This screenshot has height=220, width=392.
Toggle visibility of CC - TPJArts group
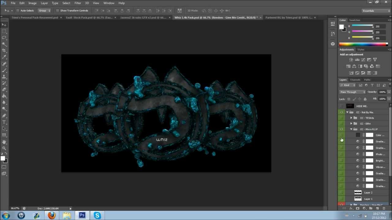click(341, 118)
